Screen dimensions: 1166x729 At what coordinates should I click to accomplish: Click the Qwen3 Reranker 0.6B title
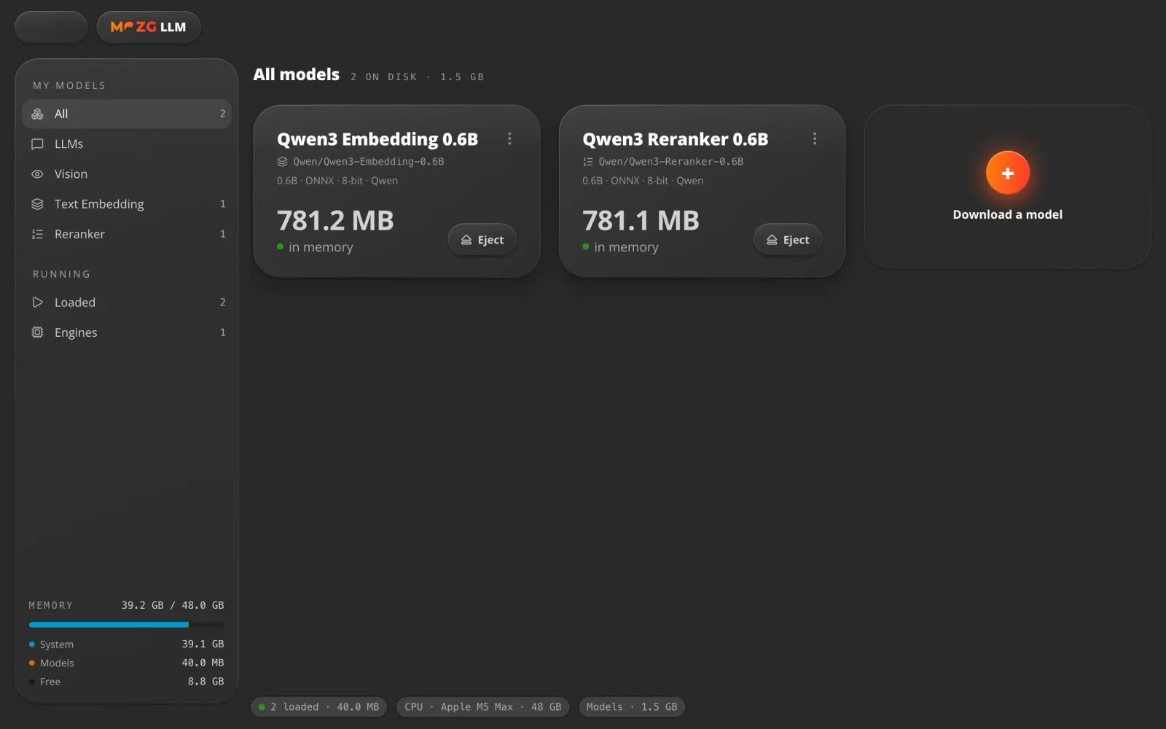pyautogui.click(x=676, y=139)
